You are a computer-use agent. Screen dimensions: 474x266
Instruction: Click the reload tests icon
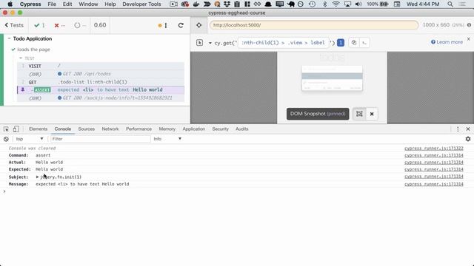point(181,25)
